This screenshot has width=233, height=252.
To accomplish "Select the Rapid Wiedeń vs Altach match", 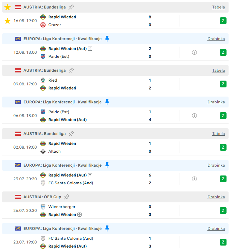I will pos(115,147).
